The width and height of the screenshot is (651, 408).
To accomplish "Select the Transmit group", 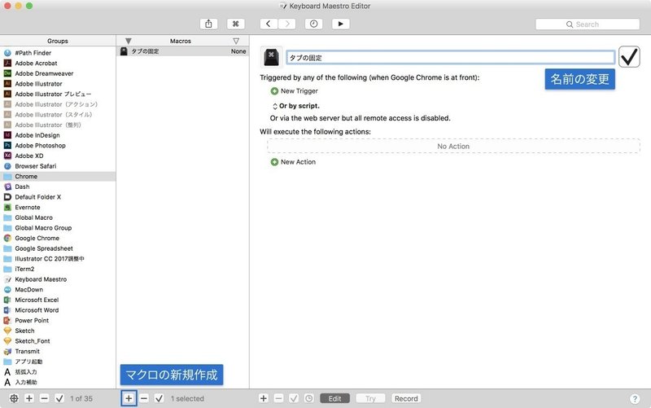I will click(58, 352).
